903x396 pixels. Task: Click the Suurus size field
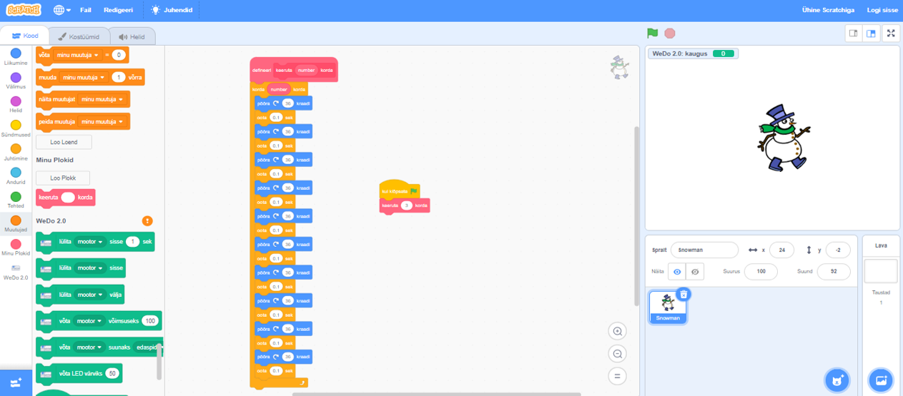point(761,272)
